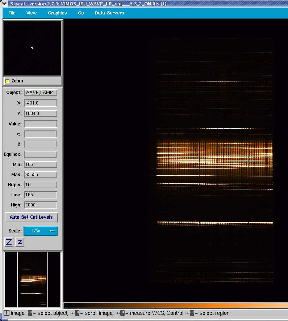Click the Y coordinate field
Viewport: 288px width, 321px height.
(41, 114)
